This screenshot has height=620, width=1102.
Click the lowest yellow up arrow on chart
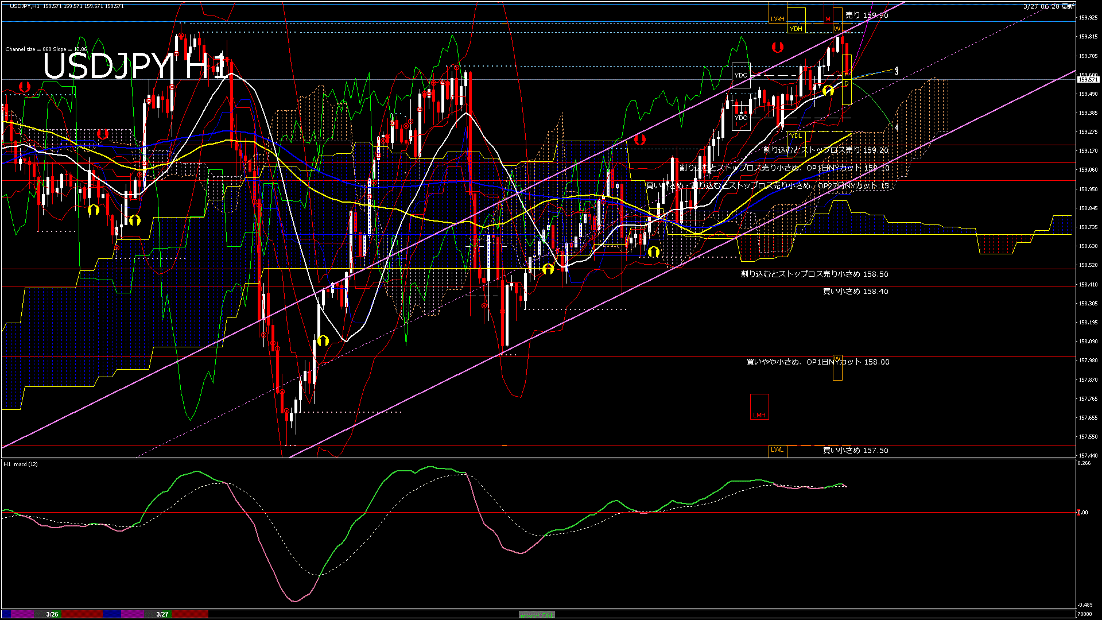coord(323,340)
